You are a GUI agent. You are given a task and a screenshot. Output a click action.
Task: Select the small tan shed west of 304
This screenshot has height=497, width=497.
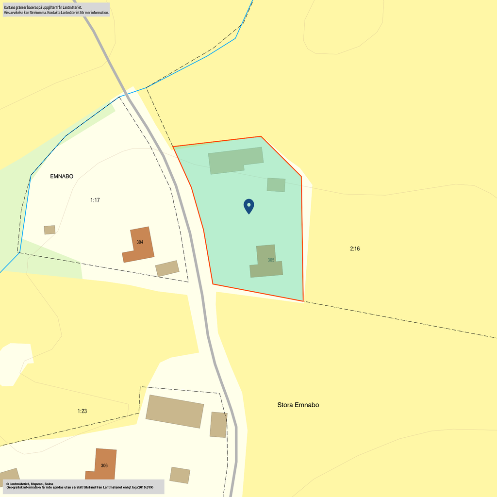tap(50, 230)
